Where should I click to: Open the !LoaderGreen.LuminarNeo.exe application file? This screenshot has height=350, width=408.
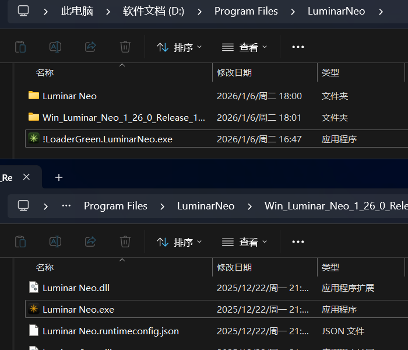107,139
